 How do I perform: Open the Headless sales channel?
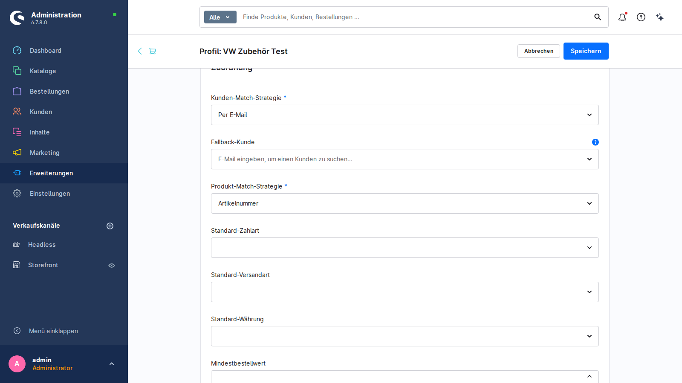42,245
